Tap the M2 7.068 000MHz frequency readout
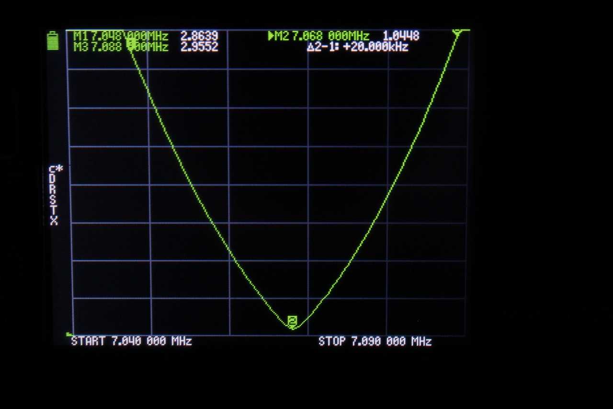This screenshot has height=409, width=613. pyautogui.click(x=322, y=36)
